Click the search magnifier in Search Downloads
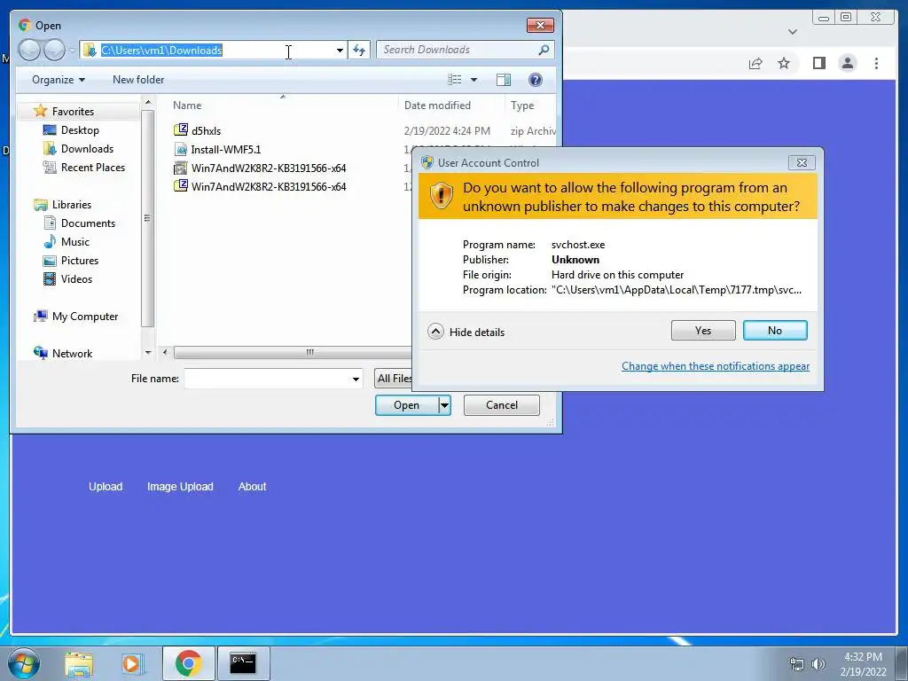The width and height of the screenshot is (908, 681). (544, 50)
